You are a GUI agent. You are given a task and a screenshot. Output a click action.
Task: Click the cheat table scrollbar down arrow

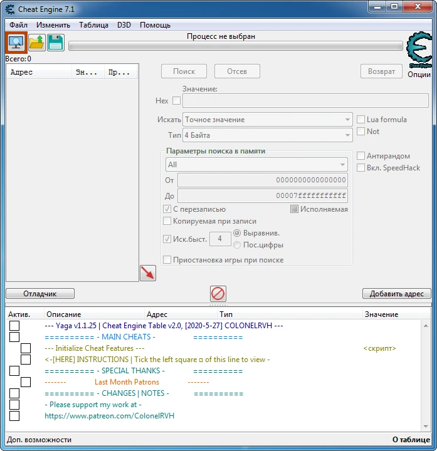coord(426,427)
